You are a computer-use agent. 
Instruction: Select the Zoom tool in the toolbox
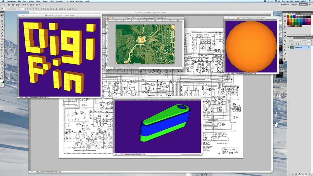point(2,76)
